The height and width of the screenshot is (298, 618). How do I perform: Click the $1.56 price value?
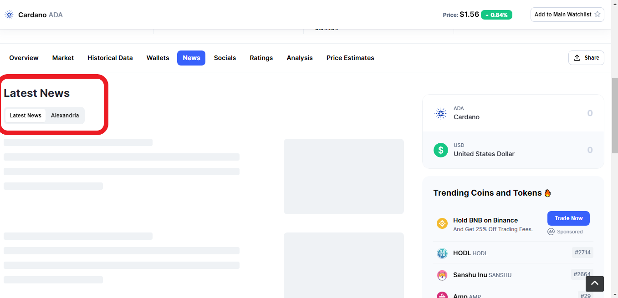coord(469,15)
